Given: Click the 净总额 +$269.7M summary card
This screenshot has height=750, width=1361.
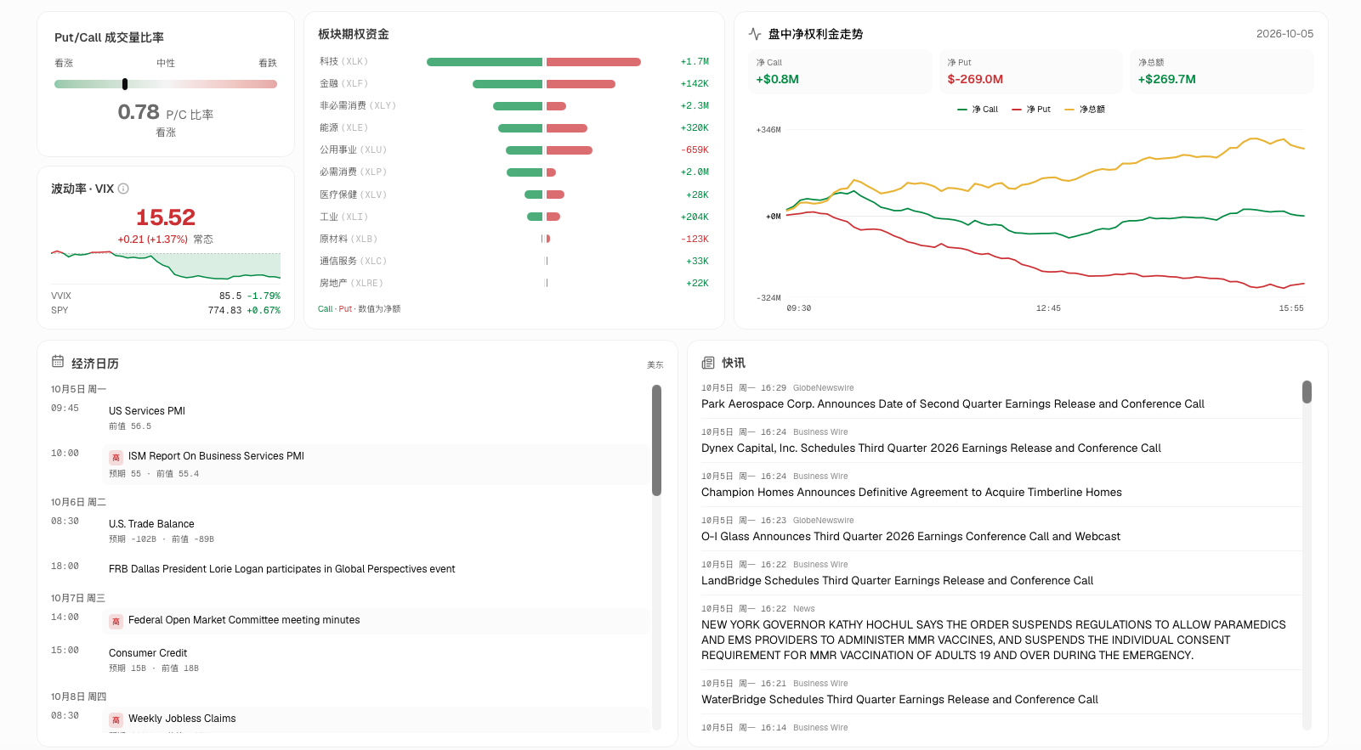Looking at the screenshot, I should [1222, 71].
